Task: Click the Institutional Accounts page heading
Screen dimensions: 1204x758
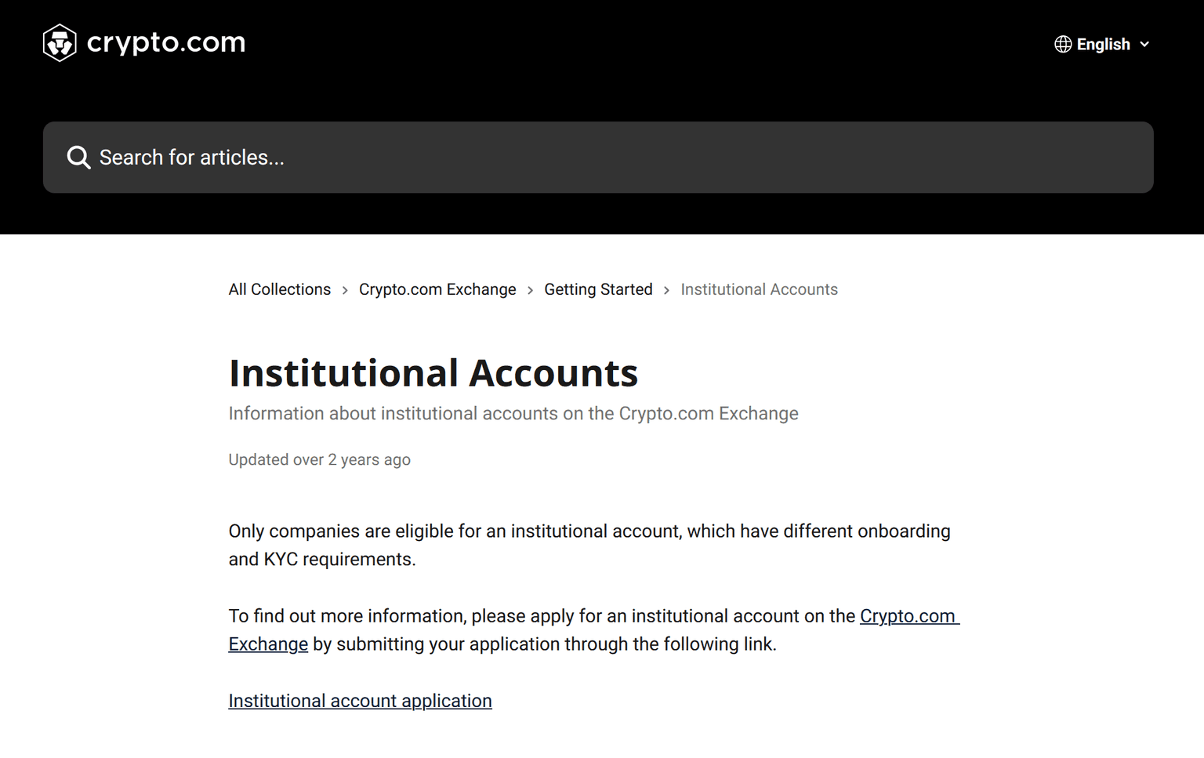Action: point(433,373)
